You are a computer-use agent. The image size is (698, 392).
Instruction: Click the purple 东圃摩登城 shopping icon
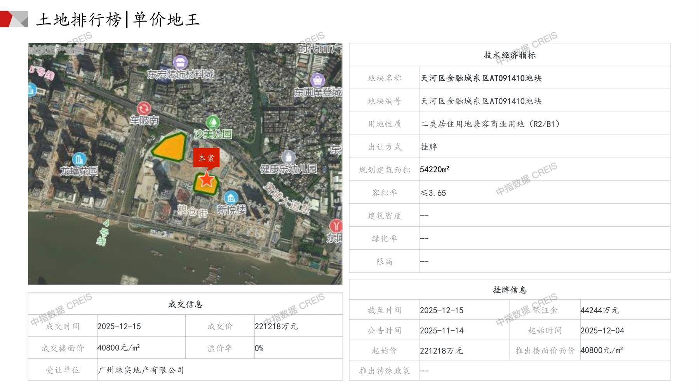318,80
